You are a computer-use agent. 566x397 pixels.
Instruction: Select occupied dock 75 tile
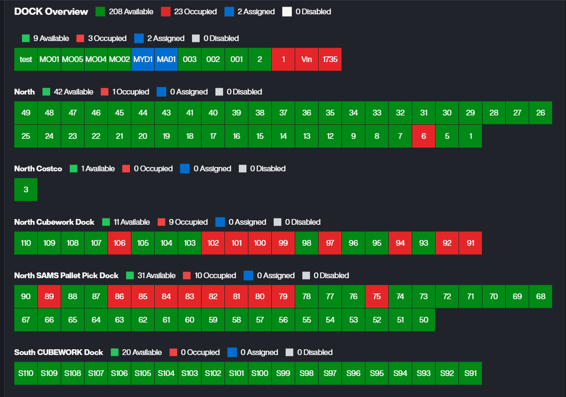[x=377, y=296]
